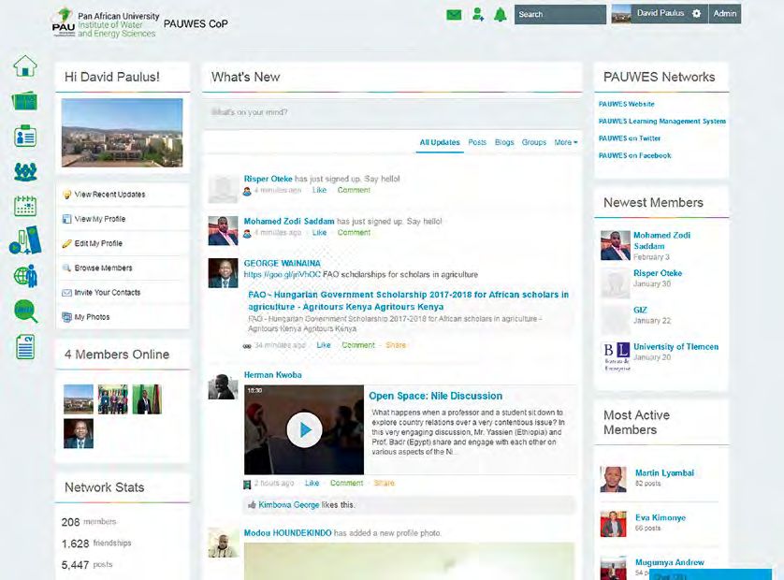Click the Search field in top bar
This screenshot has width=784, height=580.
pos(560,15)
